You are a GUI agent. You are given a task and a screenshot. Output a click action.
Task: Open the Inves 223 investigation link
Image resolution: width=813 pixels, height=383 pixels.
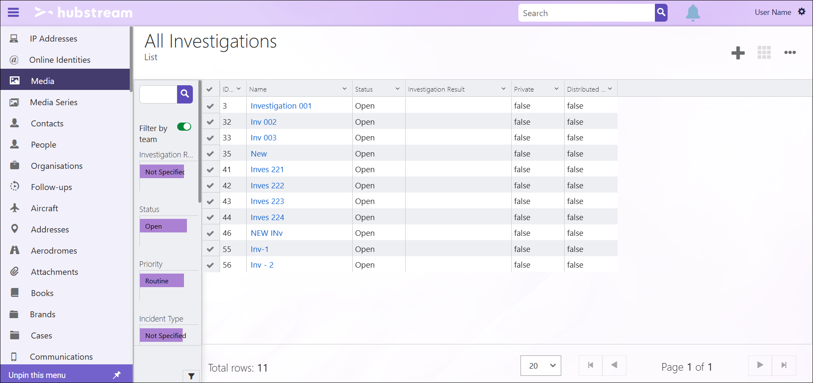pyautogui.click(x=267, y=201)
